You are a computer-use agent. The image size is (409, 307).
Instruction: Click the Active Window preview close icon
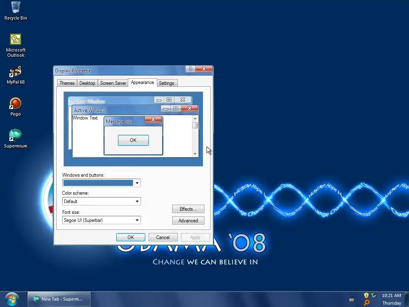click(x=189, y=108)
